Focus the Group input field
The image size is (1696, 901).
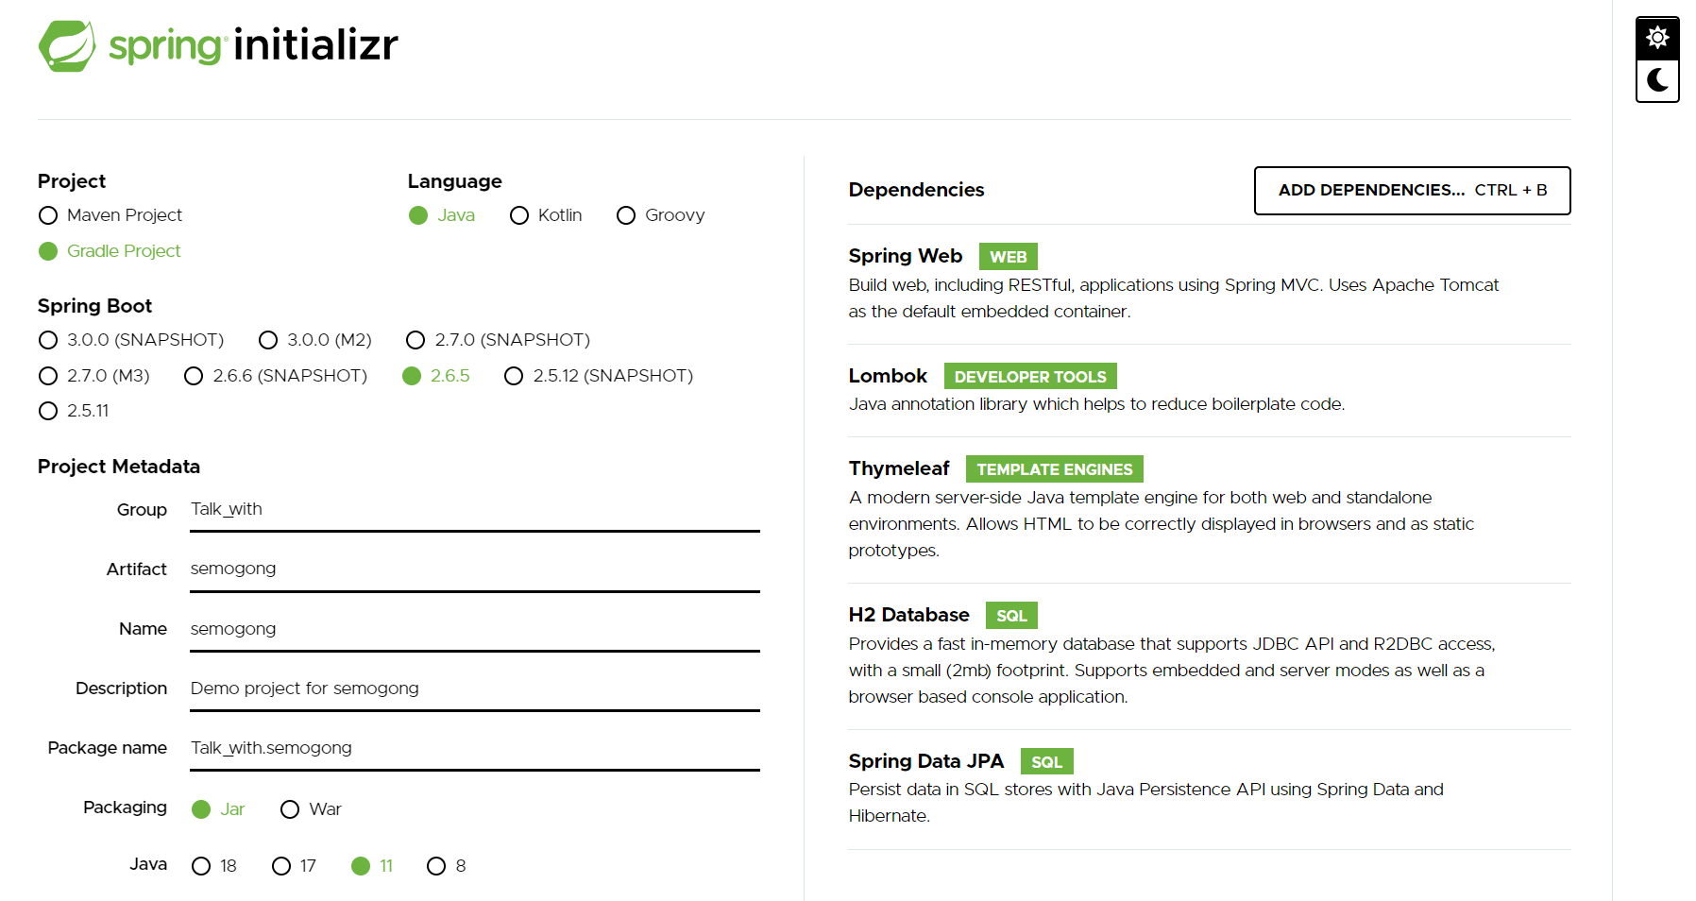[474, 510]
